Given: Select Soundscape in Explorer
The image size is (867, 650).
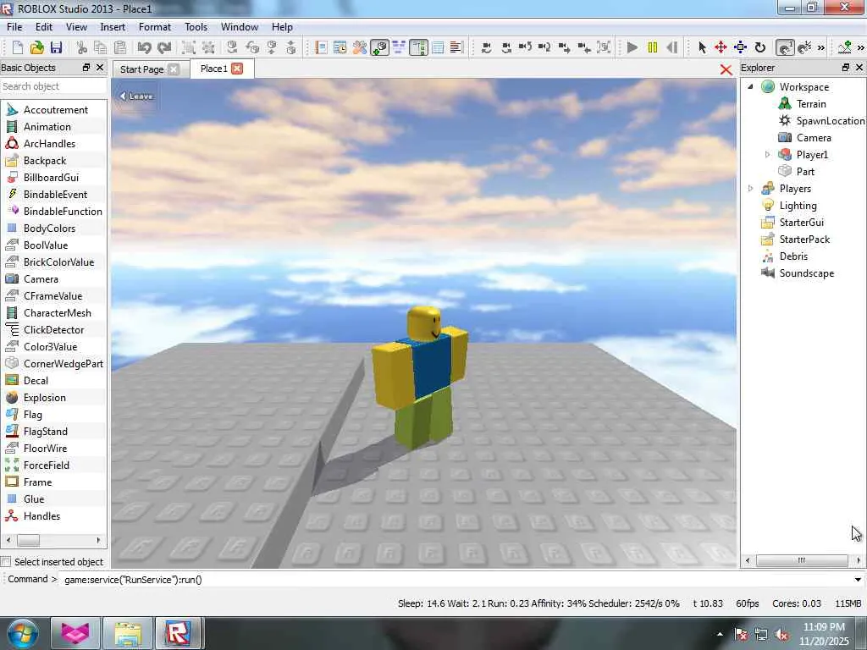Looking at the screenshot, I should pyautogui.click(x=806, y=273).
